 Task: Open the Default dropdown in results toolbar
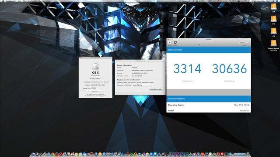(244, 43)
